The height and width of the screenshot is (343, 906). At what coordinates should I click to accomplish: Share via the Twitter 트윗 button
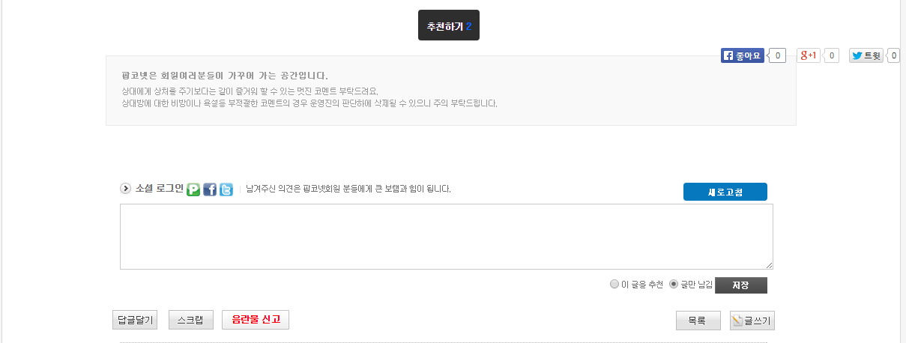click(866, 55)
